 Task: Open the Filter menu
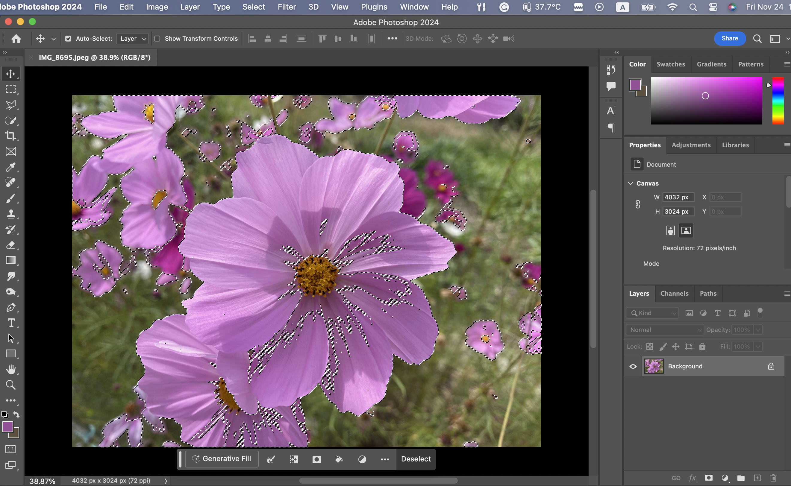point(287,7)
